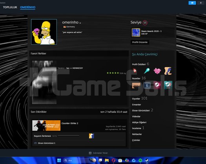The height and width of the screenshot is (164, 206).
Task: Open Task View on the taskbar
Action: pos(100,160)
